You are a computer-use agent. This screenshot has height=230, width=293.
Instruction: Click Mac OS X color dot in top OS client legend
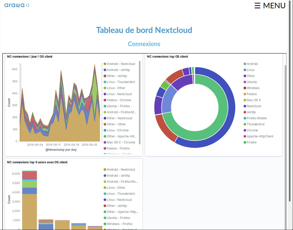(245, 100)
